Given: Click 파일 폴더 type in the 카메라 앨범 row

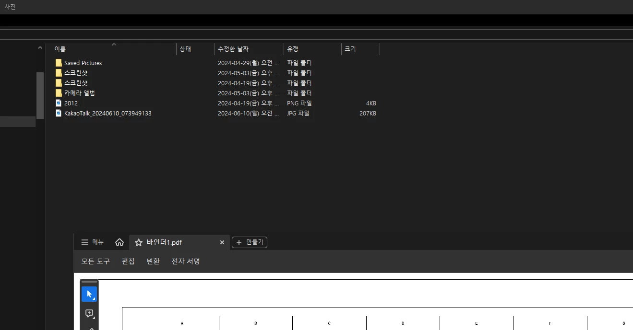Looking at the screenshot, I should (299, 93).
